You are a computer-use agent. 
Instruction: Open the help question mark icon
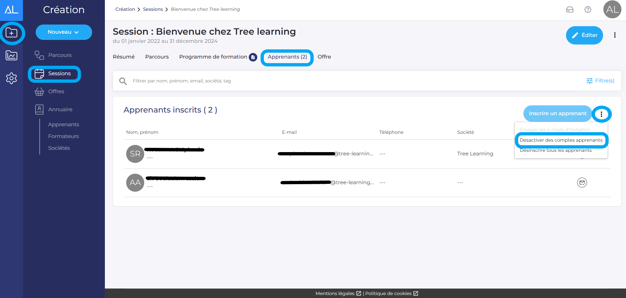point(588,9)
